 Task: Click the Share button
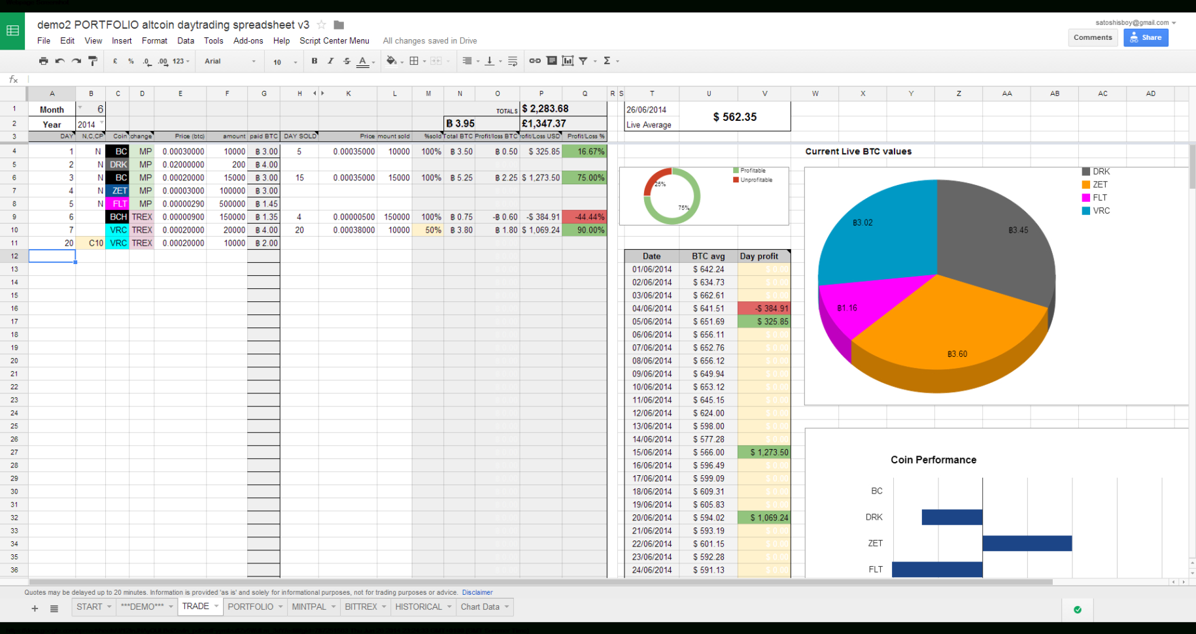(x=1145, y=37)
